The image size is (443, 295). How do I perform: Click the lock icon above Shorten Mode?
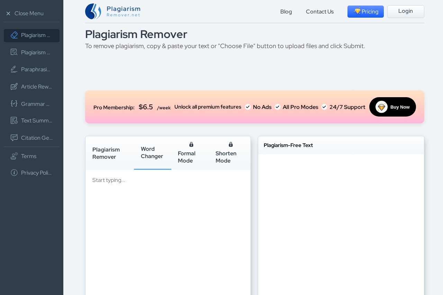231,145
